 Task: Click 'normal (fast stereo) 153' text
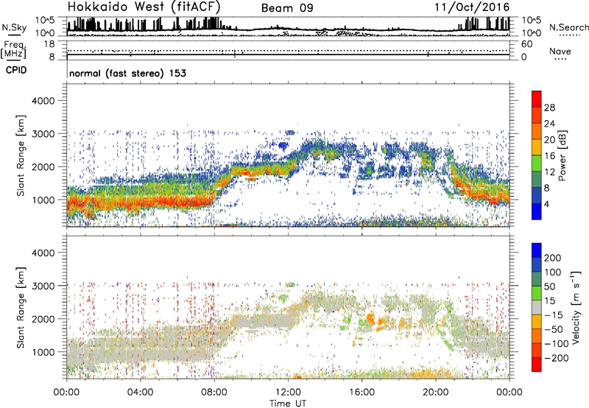127,73
